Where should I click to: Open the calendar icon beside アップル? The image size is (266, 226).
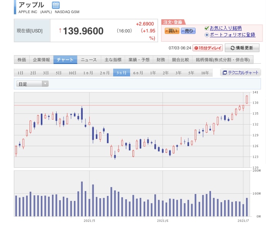(x=56, y=5)
